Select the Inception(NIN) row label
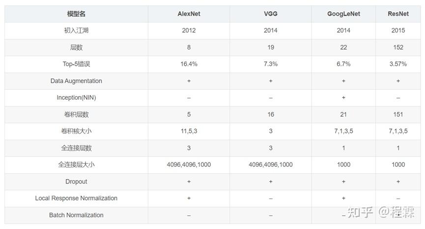The width and height of the screenshot is (425, 229). (76, 98)
